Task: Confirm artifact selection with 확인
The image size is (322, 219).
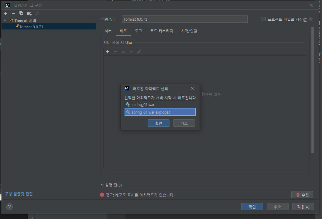Action: click(158, 123)
